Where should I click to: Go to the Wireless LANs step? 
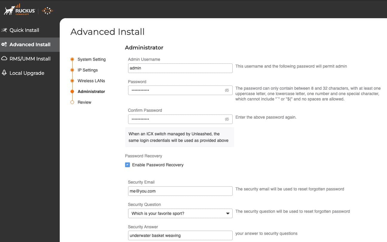[91, 81]
